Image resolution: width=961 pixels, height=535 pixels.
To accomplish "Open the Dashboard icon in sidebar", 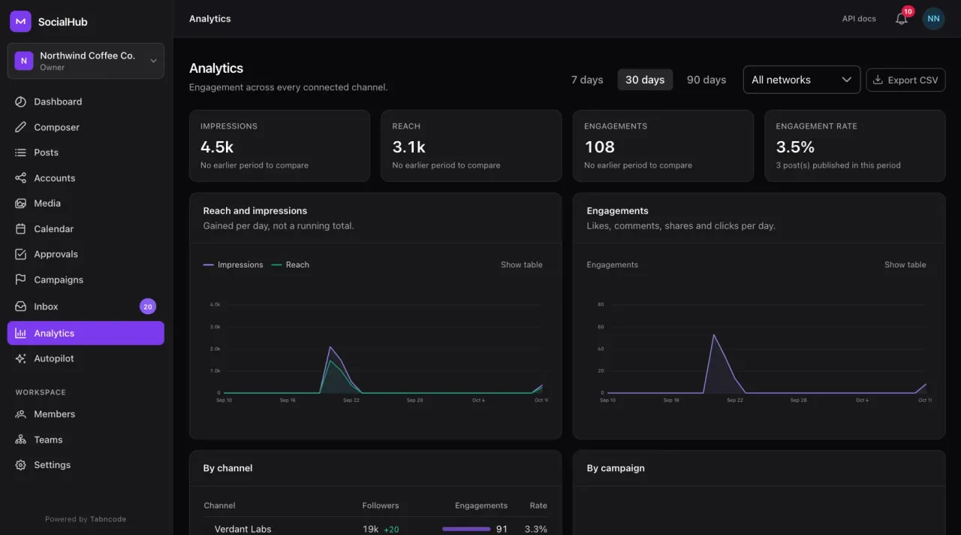I will [x=20, y=101].
